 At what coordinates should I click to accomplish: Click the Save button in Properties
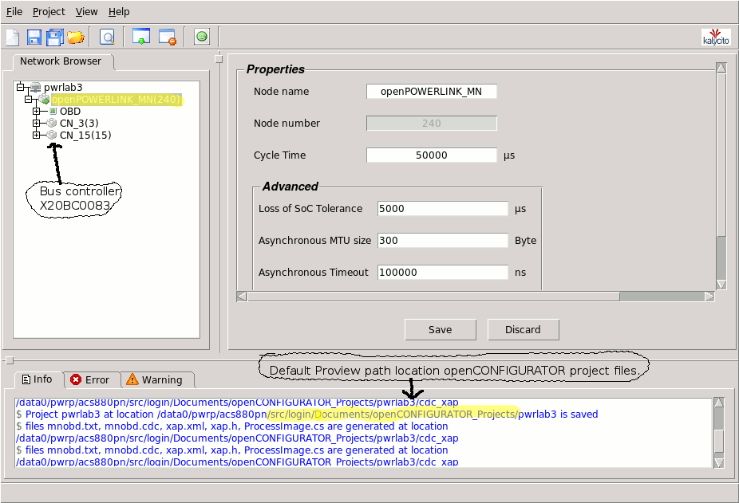[441, 330]
